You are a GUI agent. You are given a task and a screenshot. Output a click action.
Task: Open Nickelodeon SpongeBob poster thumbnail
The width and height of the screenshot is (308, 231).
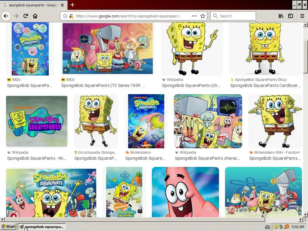146,121
